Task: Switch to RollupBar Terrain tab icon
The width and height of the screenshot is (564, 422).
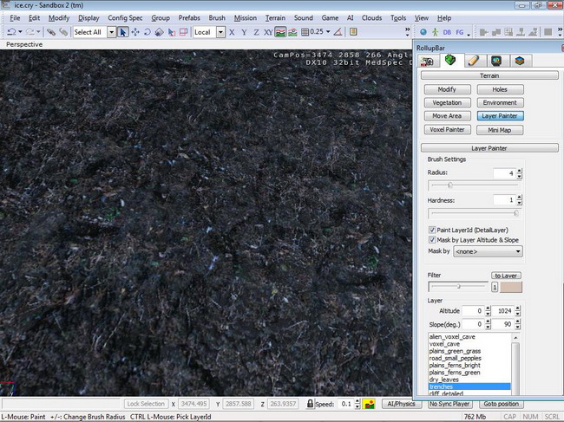Action: (450, 60)
